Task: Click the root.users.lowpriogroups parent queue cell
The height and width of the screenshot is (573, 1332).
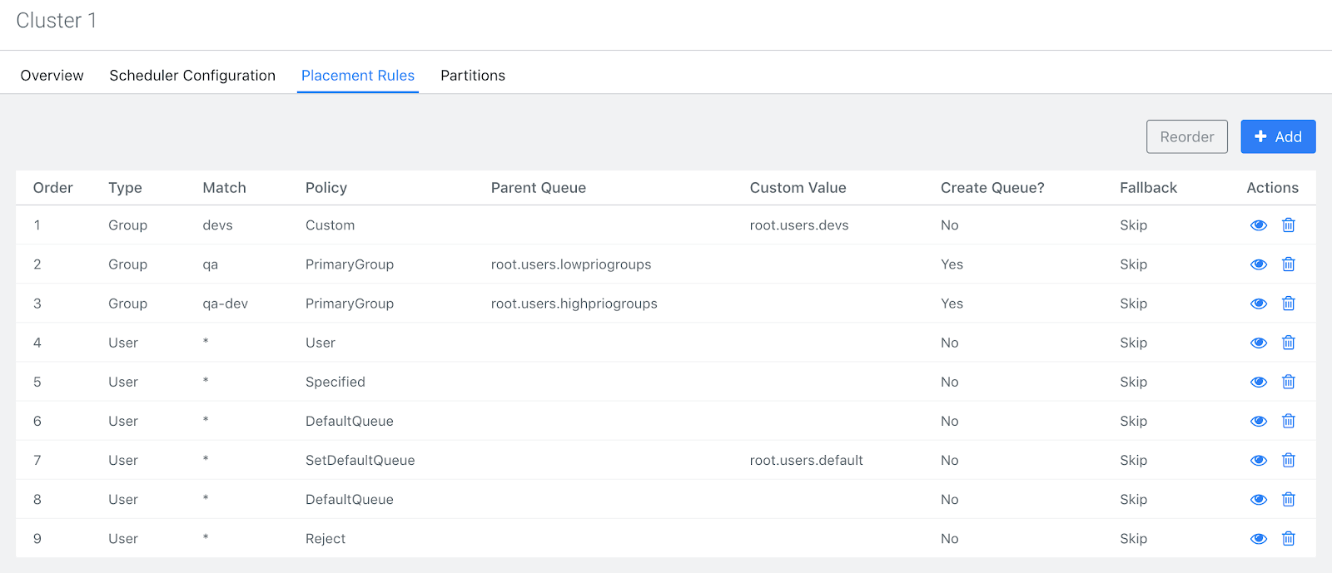Action: (570, 264)
